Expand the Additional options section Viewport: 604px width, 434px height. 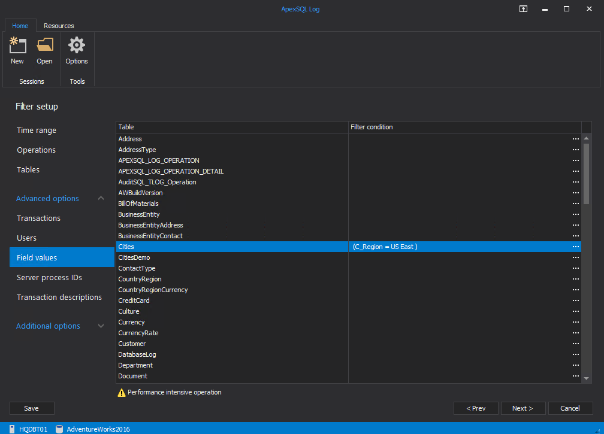(101, 326)
